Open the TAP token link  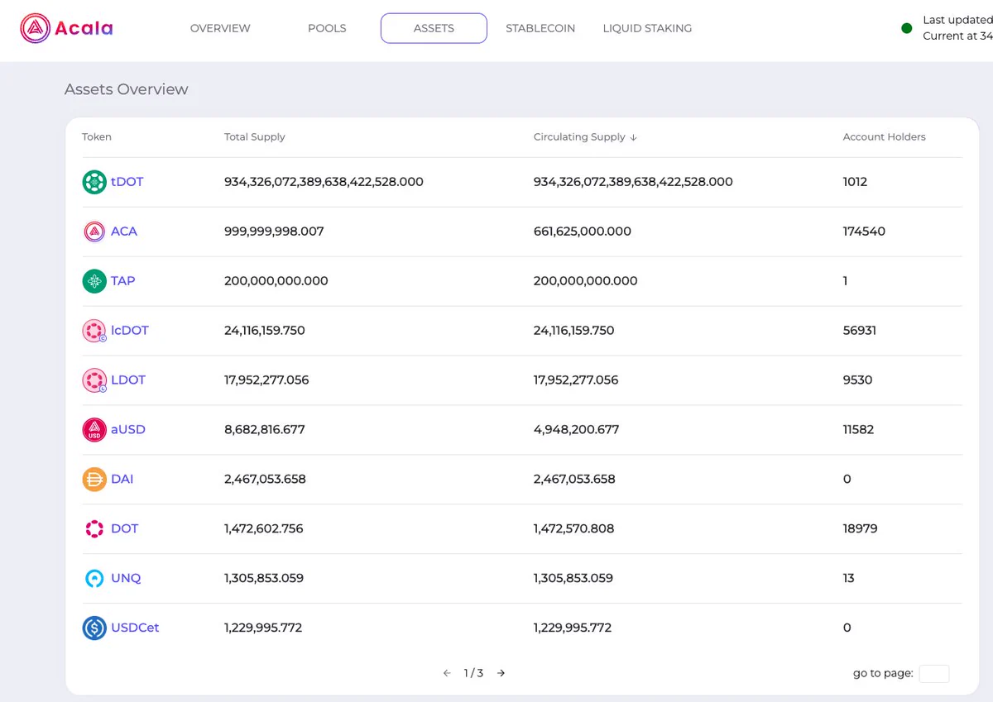tap(123, 281)
